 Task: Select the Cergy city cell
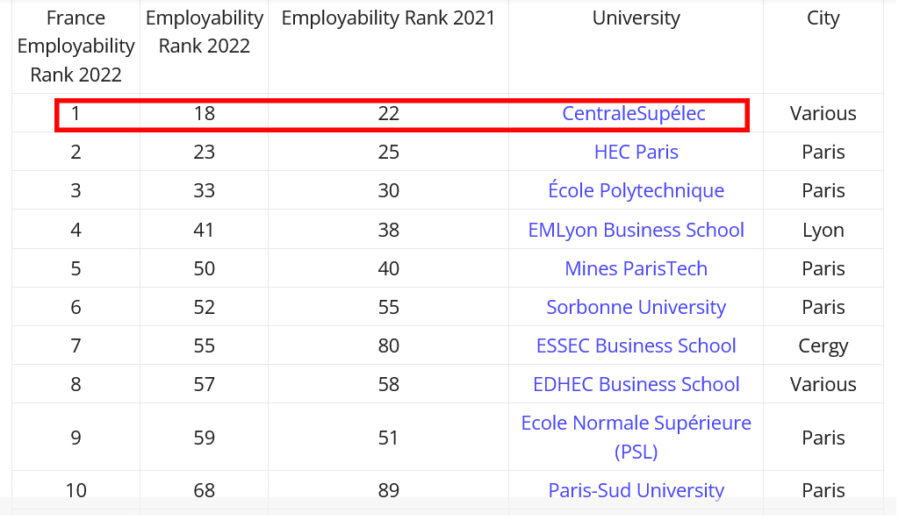[823, 345]
